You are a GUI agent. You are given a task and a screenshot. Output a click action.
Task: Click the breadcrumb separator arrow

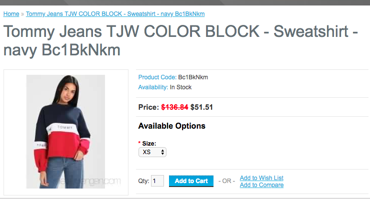tap(22, 14)
